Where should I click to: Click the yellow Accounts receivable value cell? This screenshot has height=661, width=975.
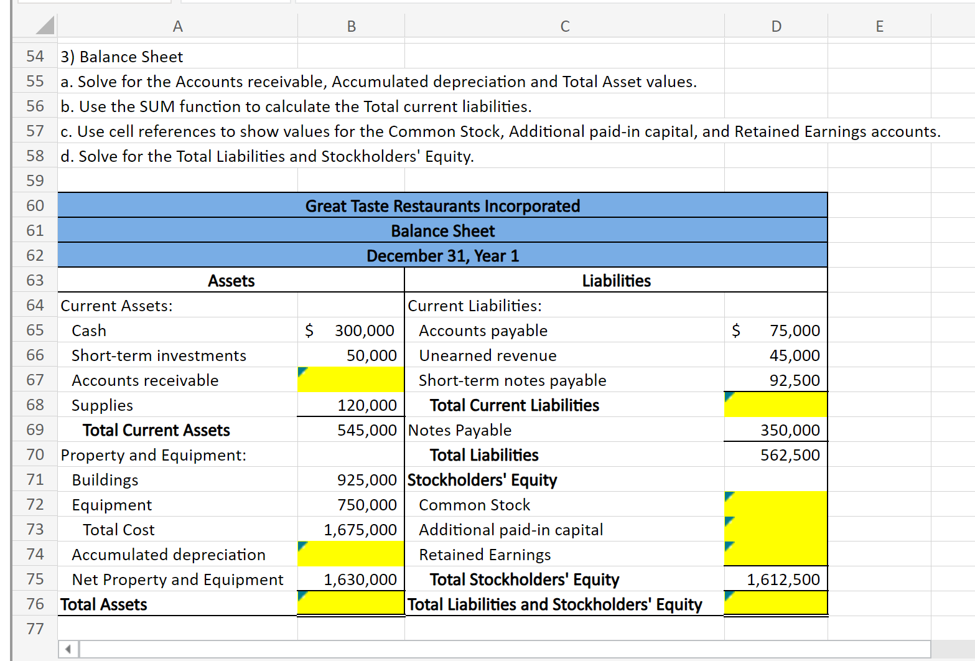[351, 380]
